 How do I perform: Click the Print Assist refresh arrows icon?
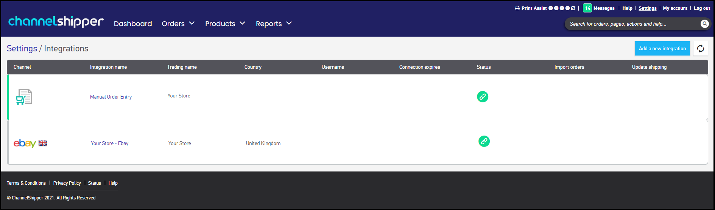point(573,8)
